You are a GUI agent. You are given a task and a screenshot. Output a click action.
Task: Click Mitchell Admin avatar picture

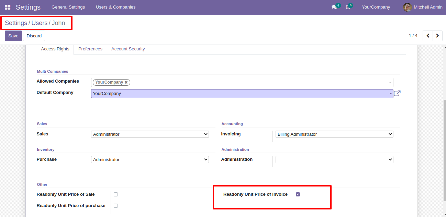(407, 7)
